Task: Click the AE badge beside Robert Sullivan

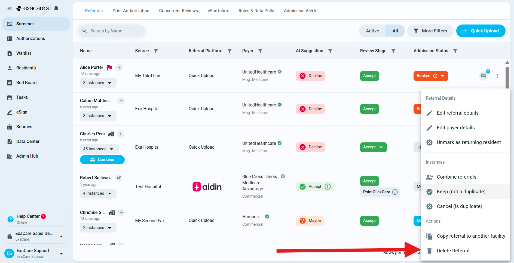Action: (x=119, y=178)
